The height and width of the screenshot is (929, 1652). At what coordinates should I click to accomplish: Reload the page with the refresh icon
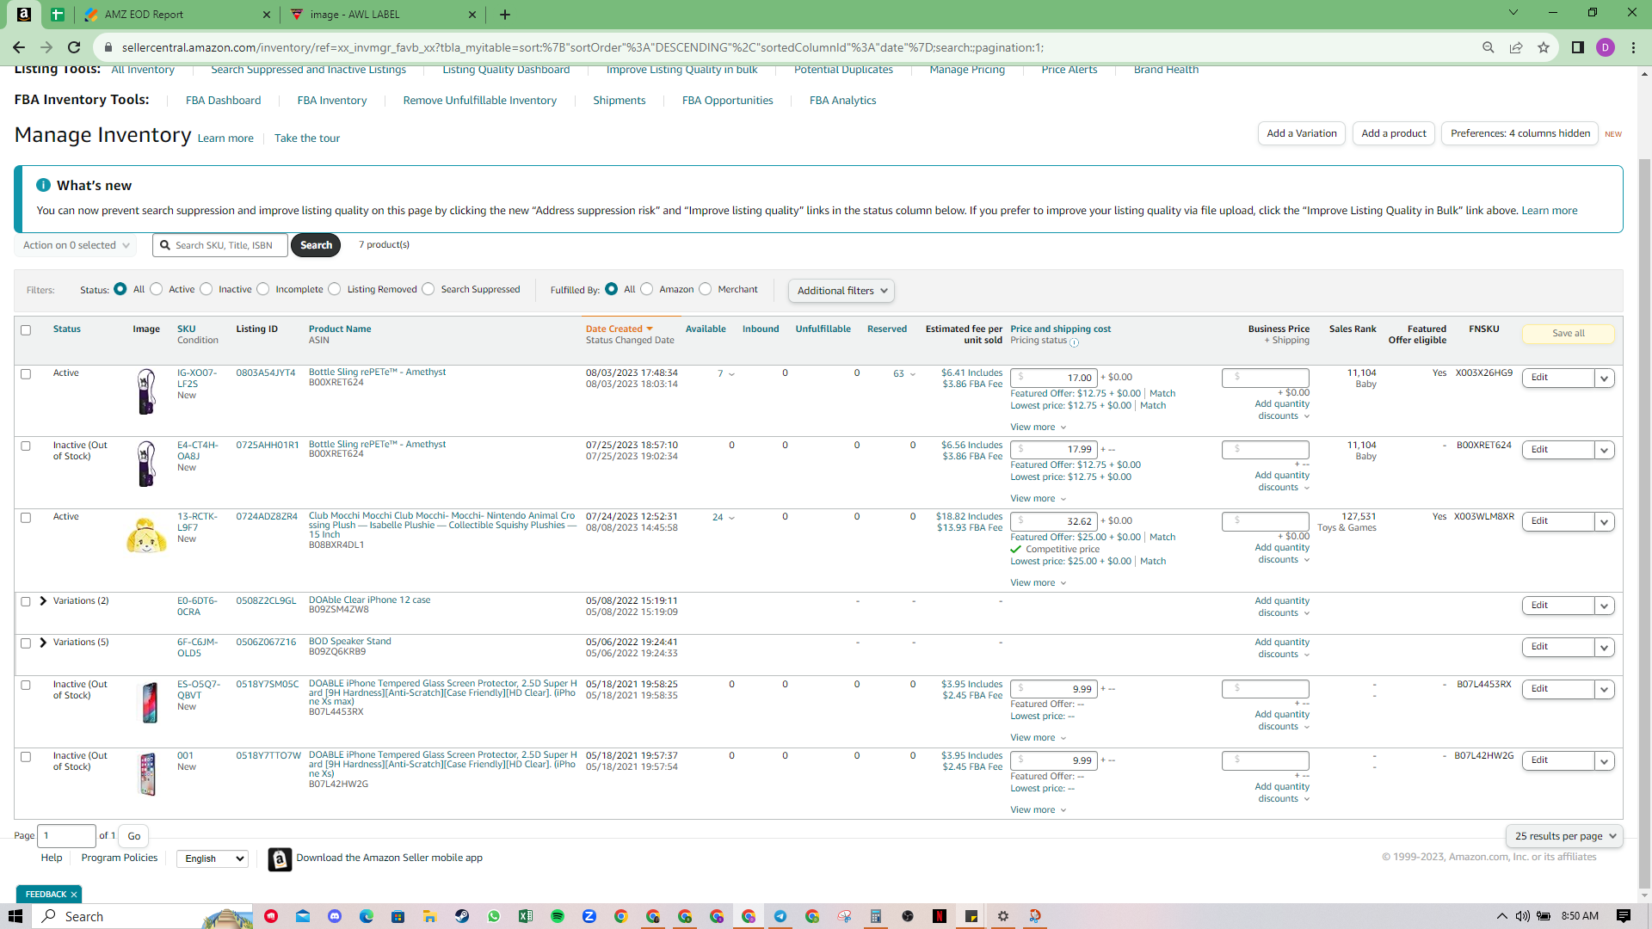click(x=74, y=47)
